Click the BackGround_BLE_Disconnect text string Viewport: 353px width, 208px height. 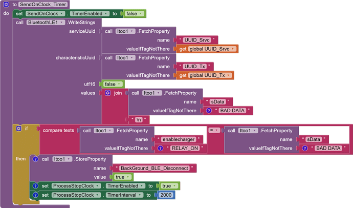tap(155, 168)
